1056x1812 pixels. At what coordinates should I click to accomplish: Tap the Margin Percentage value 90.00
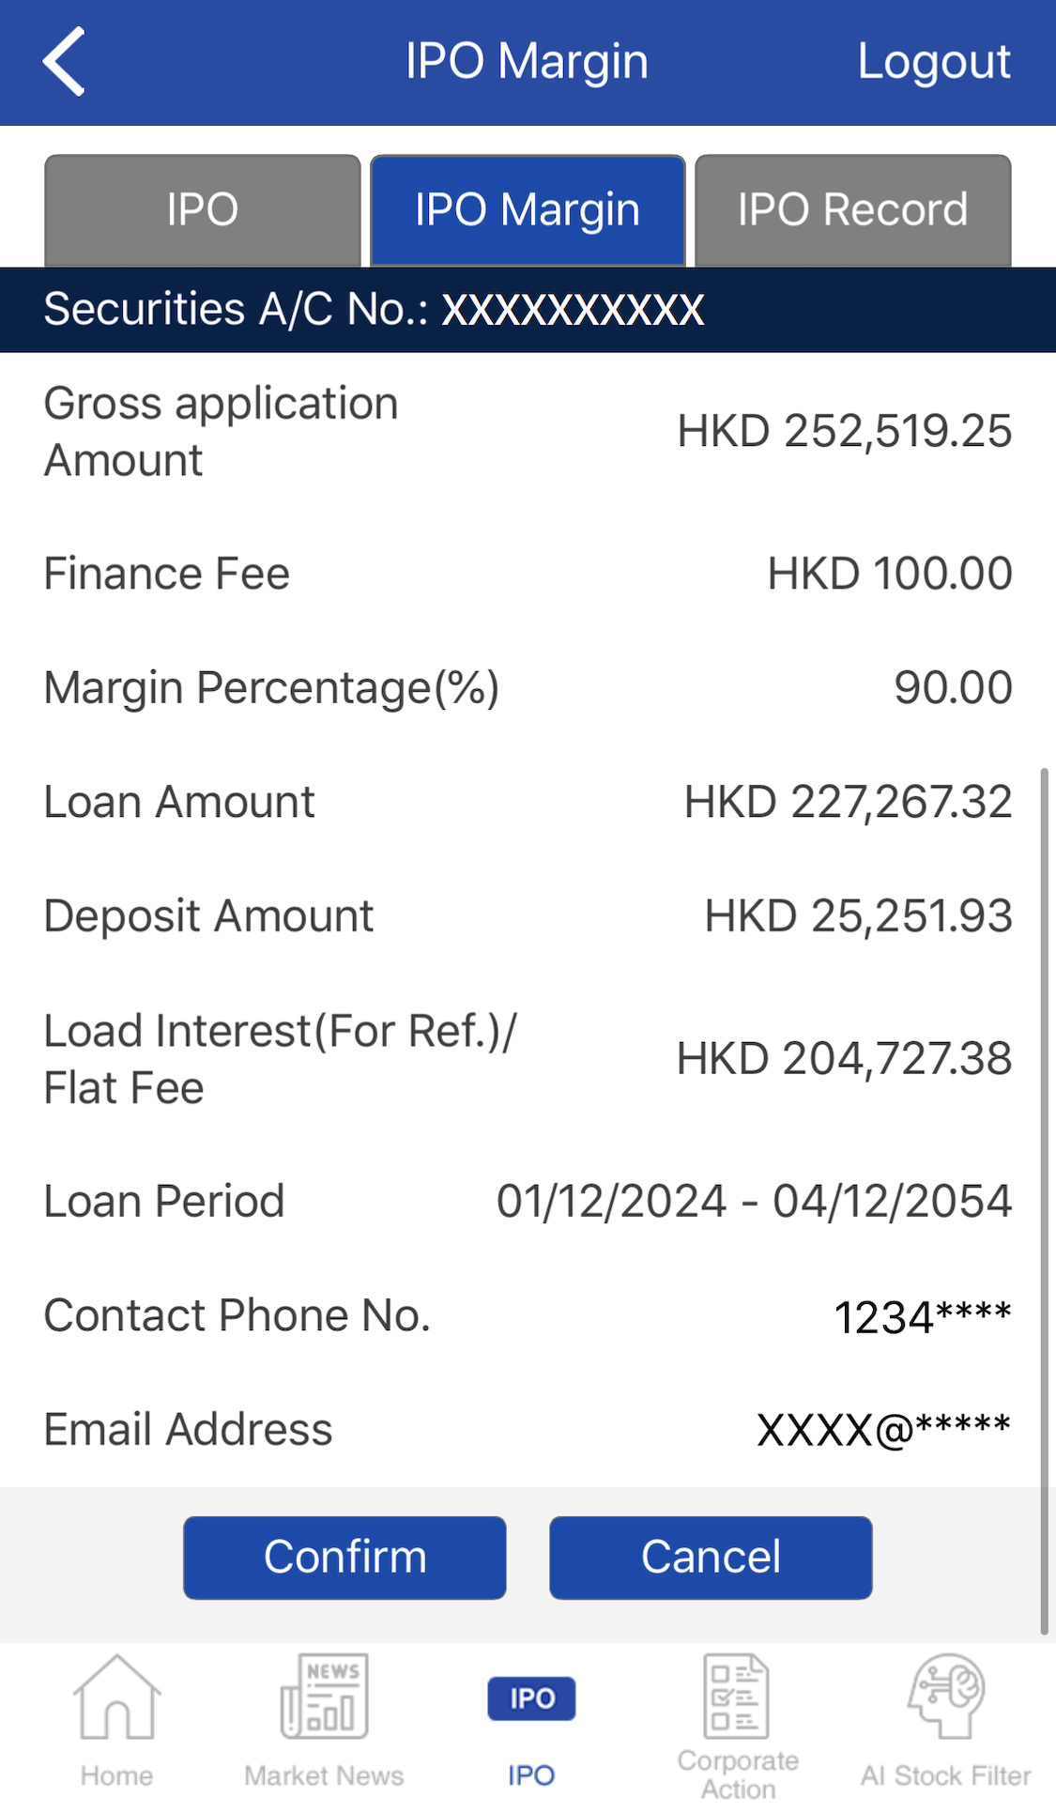click(953, 688)
